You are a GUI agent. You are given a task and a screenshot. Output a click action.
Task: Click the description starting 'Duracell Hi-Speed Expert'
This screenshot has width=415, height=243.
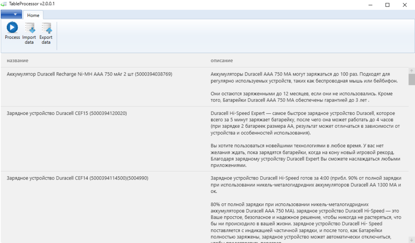[306, 139]
